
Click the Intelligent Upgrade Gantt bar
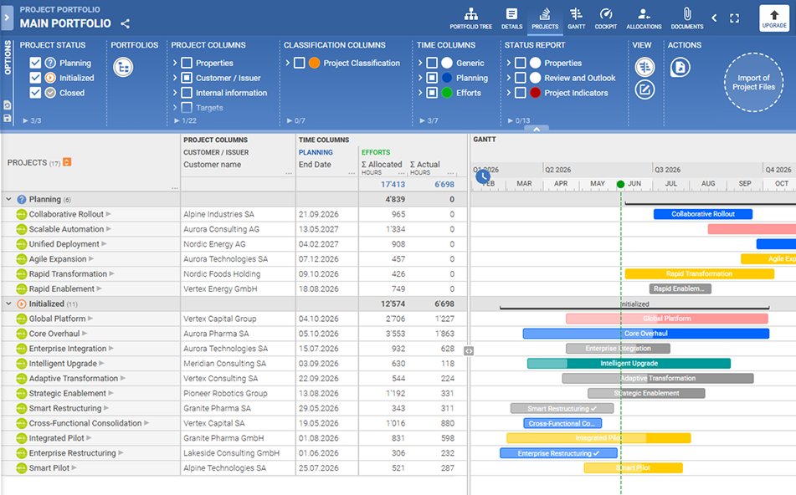[x=629, y=363]
